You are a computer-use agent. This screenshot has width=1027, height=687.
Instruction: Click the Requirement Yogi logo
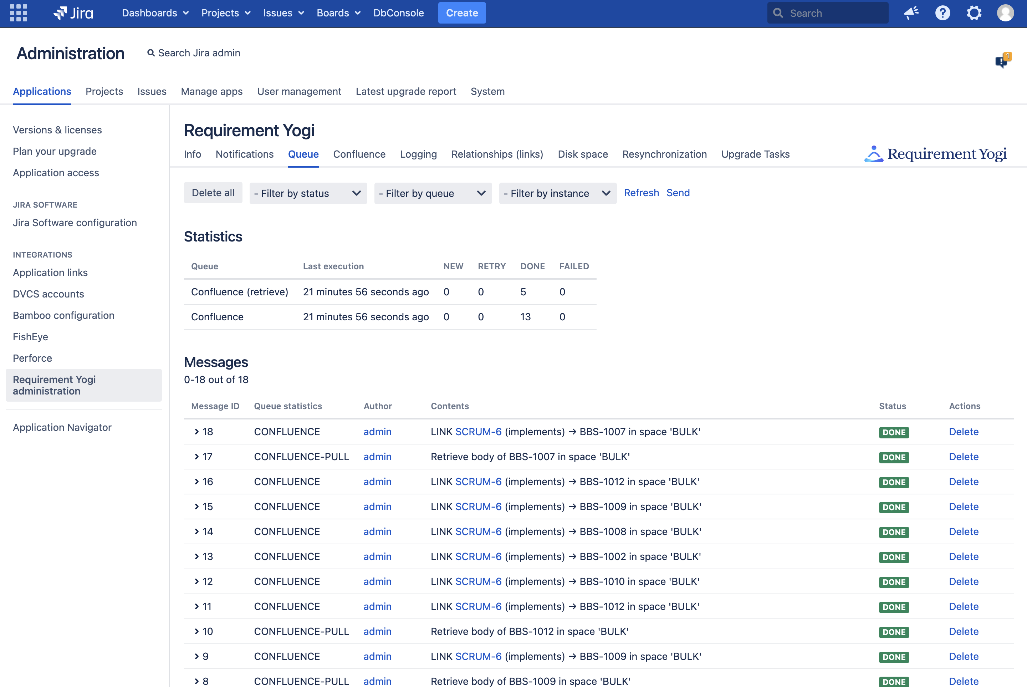[935, 154]
